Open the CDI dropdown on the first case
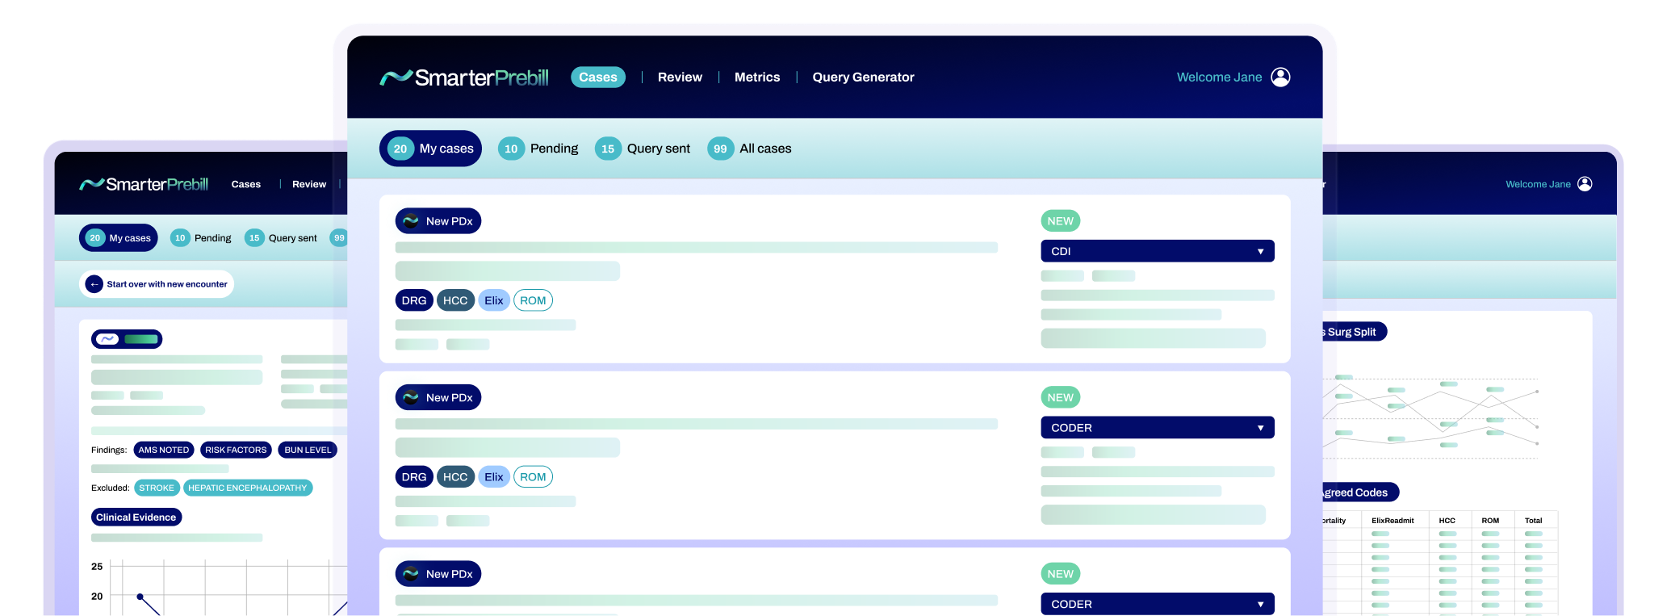The image size is (1671, 616). coord(1158,251)
